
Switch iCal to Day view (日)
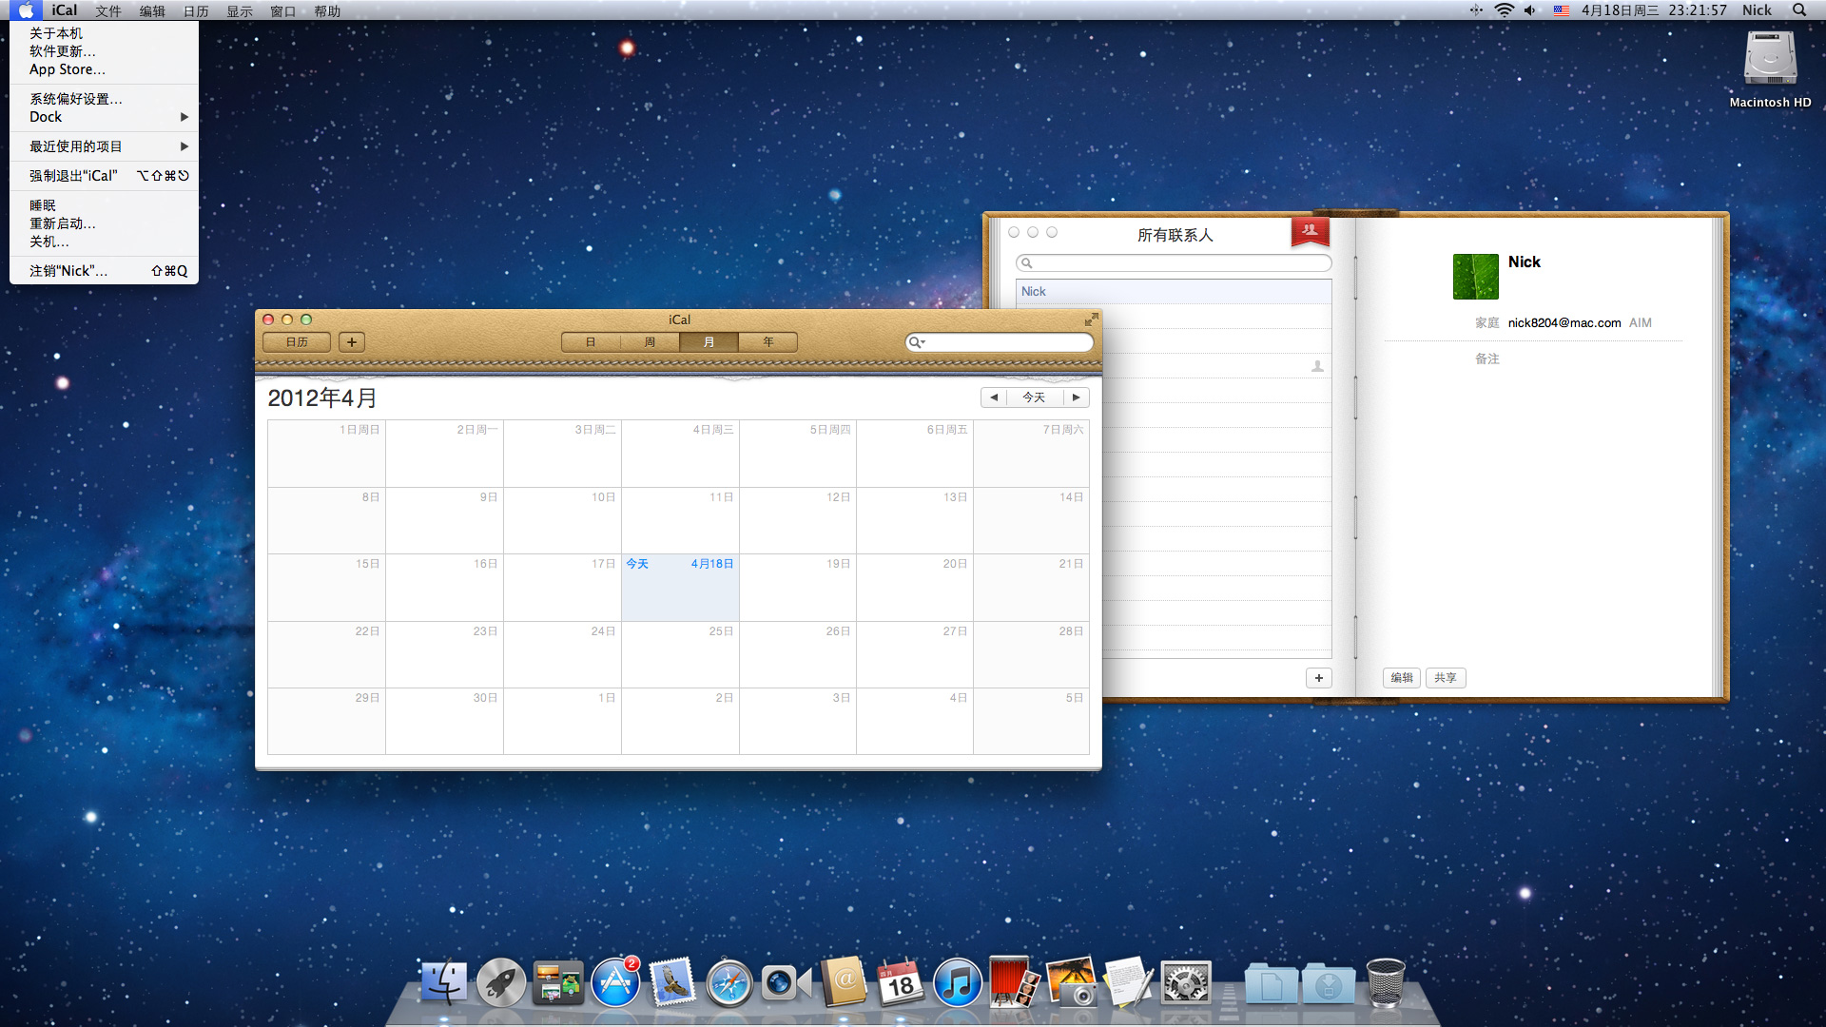pyautogui.click(x=591, y=342)
